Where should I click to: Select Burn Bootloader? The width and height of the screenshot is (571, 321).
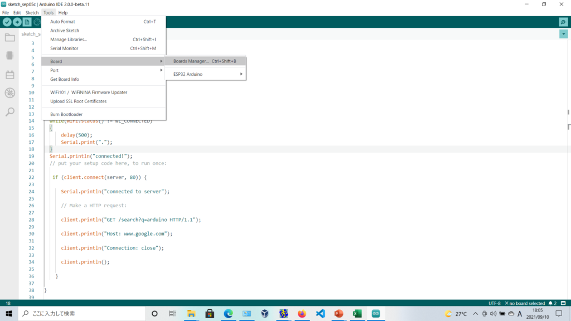pos(104,114)
